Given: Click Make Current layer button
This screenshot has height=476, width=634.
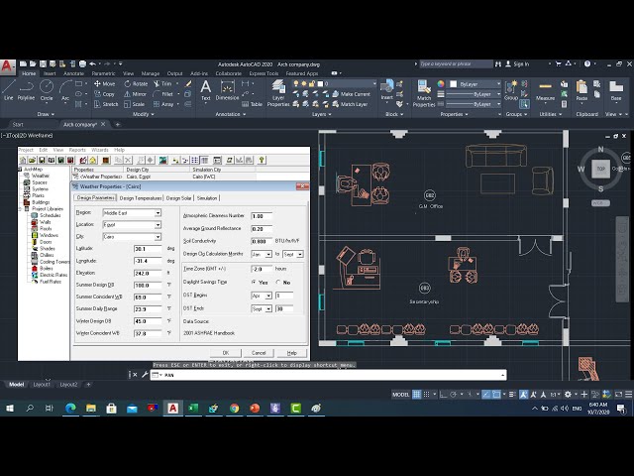Looking at the screenshot, I should tap(351, 94).
